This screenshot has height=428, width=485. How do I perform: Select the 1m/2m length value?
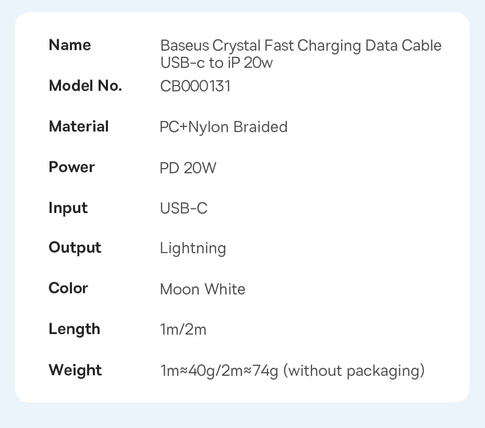coord(183,330)
